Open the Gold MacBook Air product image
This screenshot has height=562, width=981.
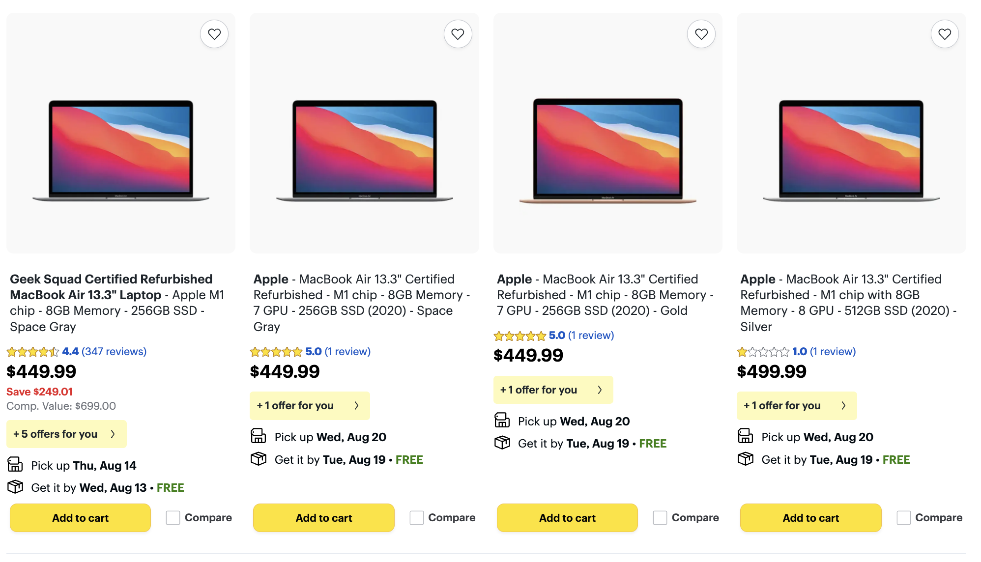click(x=607, y=150)
